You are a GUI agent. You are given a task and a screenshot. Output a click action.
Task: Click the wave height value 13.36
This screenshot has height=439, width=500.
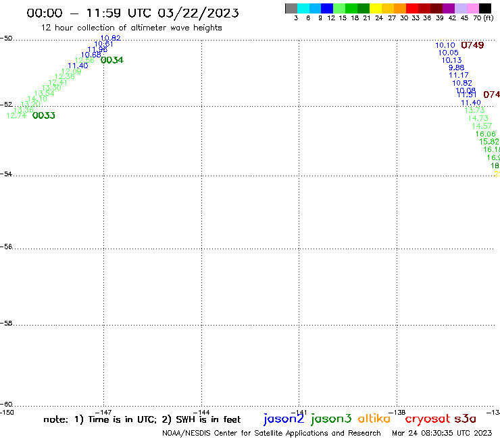(23, 110)
